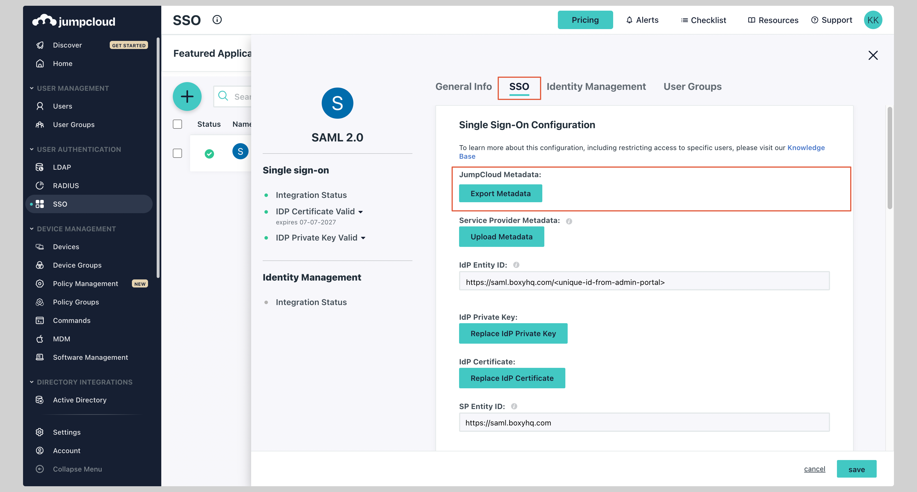Check the SAML application row checkbox
Image resolution: width=917 pixels, height=492 pixels.
[x=177, y=153]
